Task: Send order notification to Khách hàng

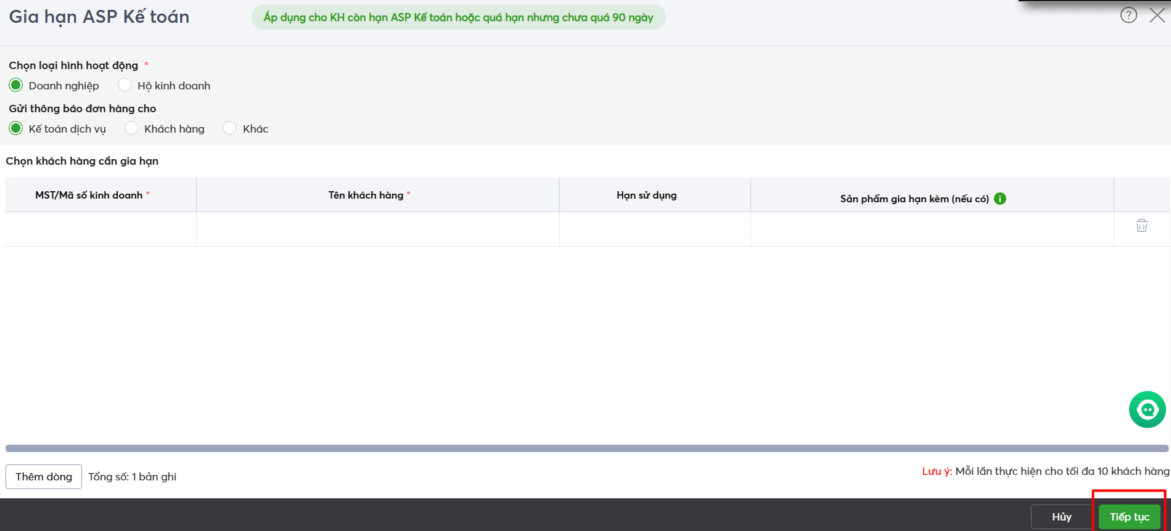Action: pos(131,128)
